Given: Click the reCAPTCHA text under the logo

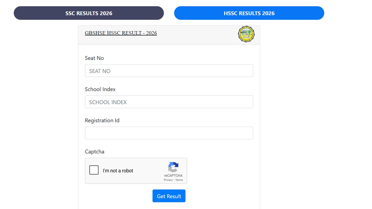Looking at the screenshot, I should 173,175.
